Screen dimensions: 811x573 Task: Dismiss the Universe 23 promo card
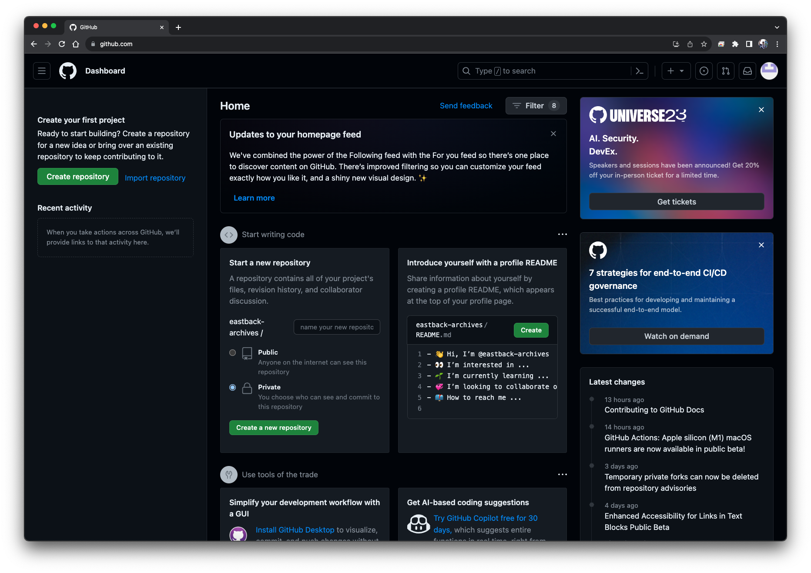[761, 110]
